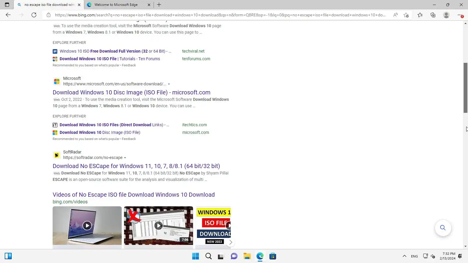Select the no escape iso search tab
This screenshot has width=468, height=263.
[49, 5]
